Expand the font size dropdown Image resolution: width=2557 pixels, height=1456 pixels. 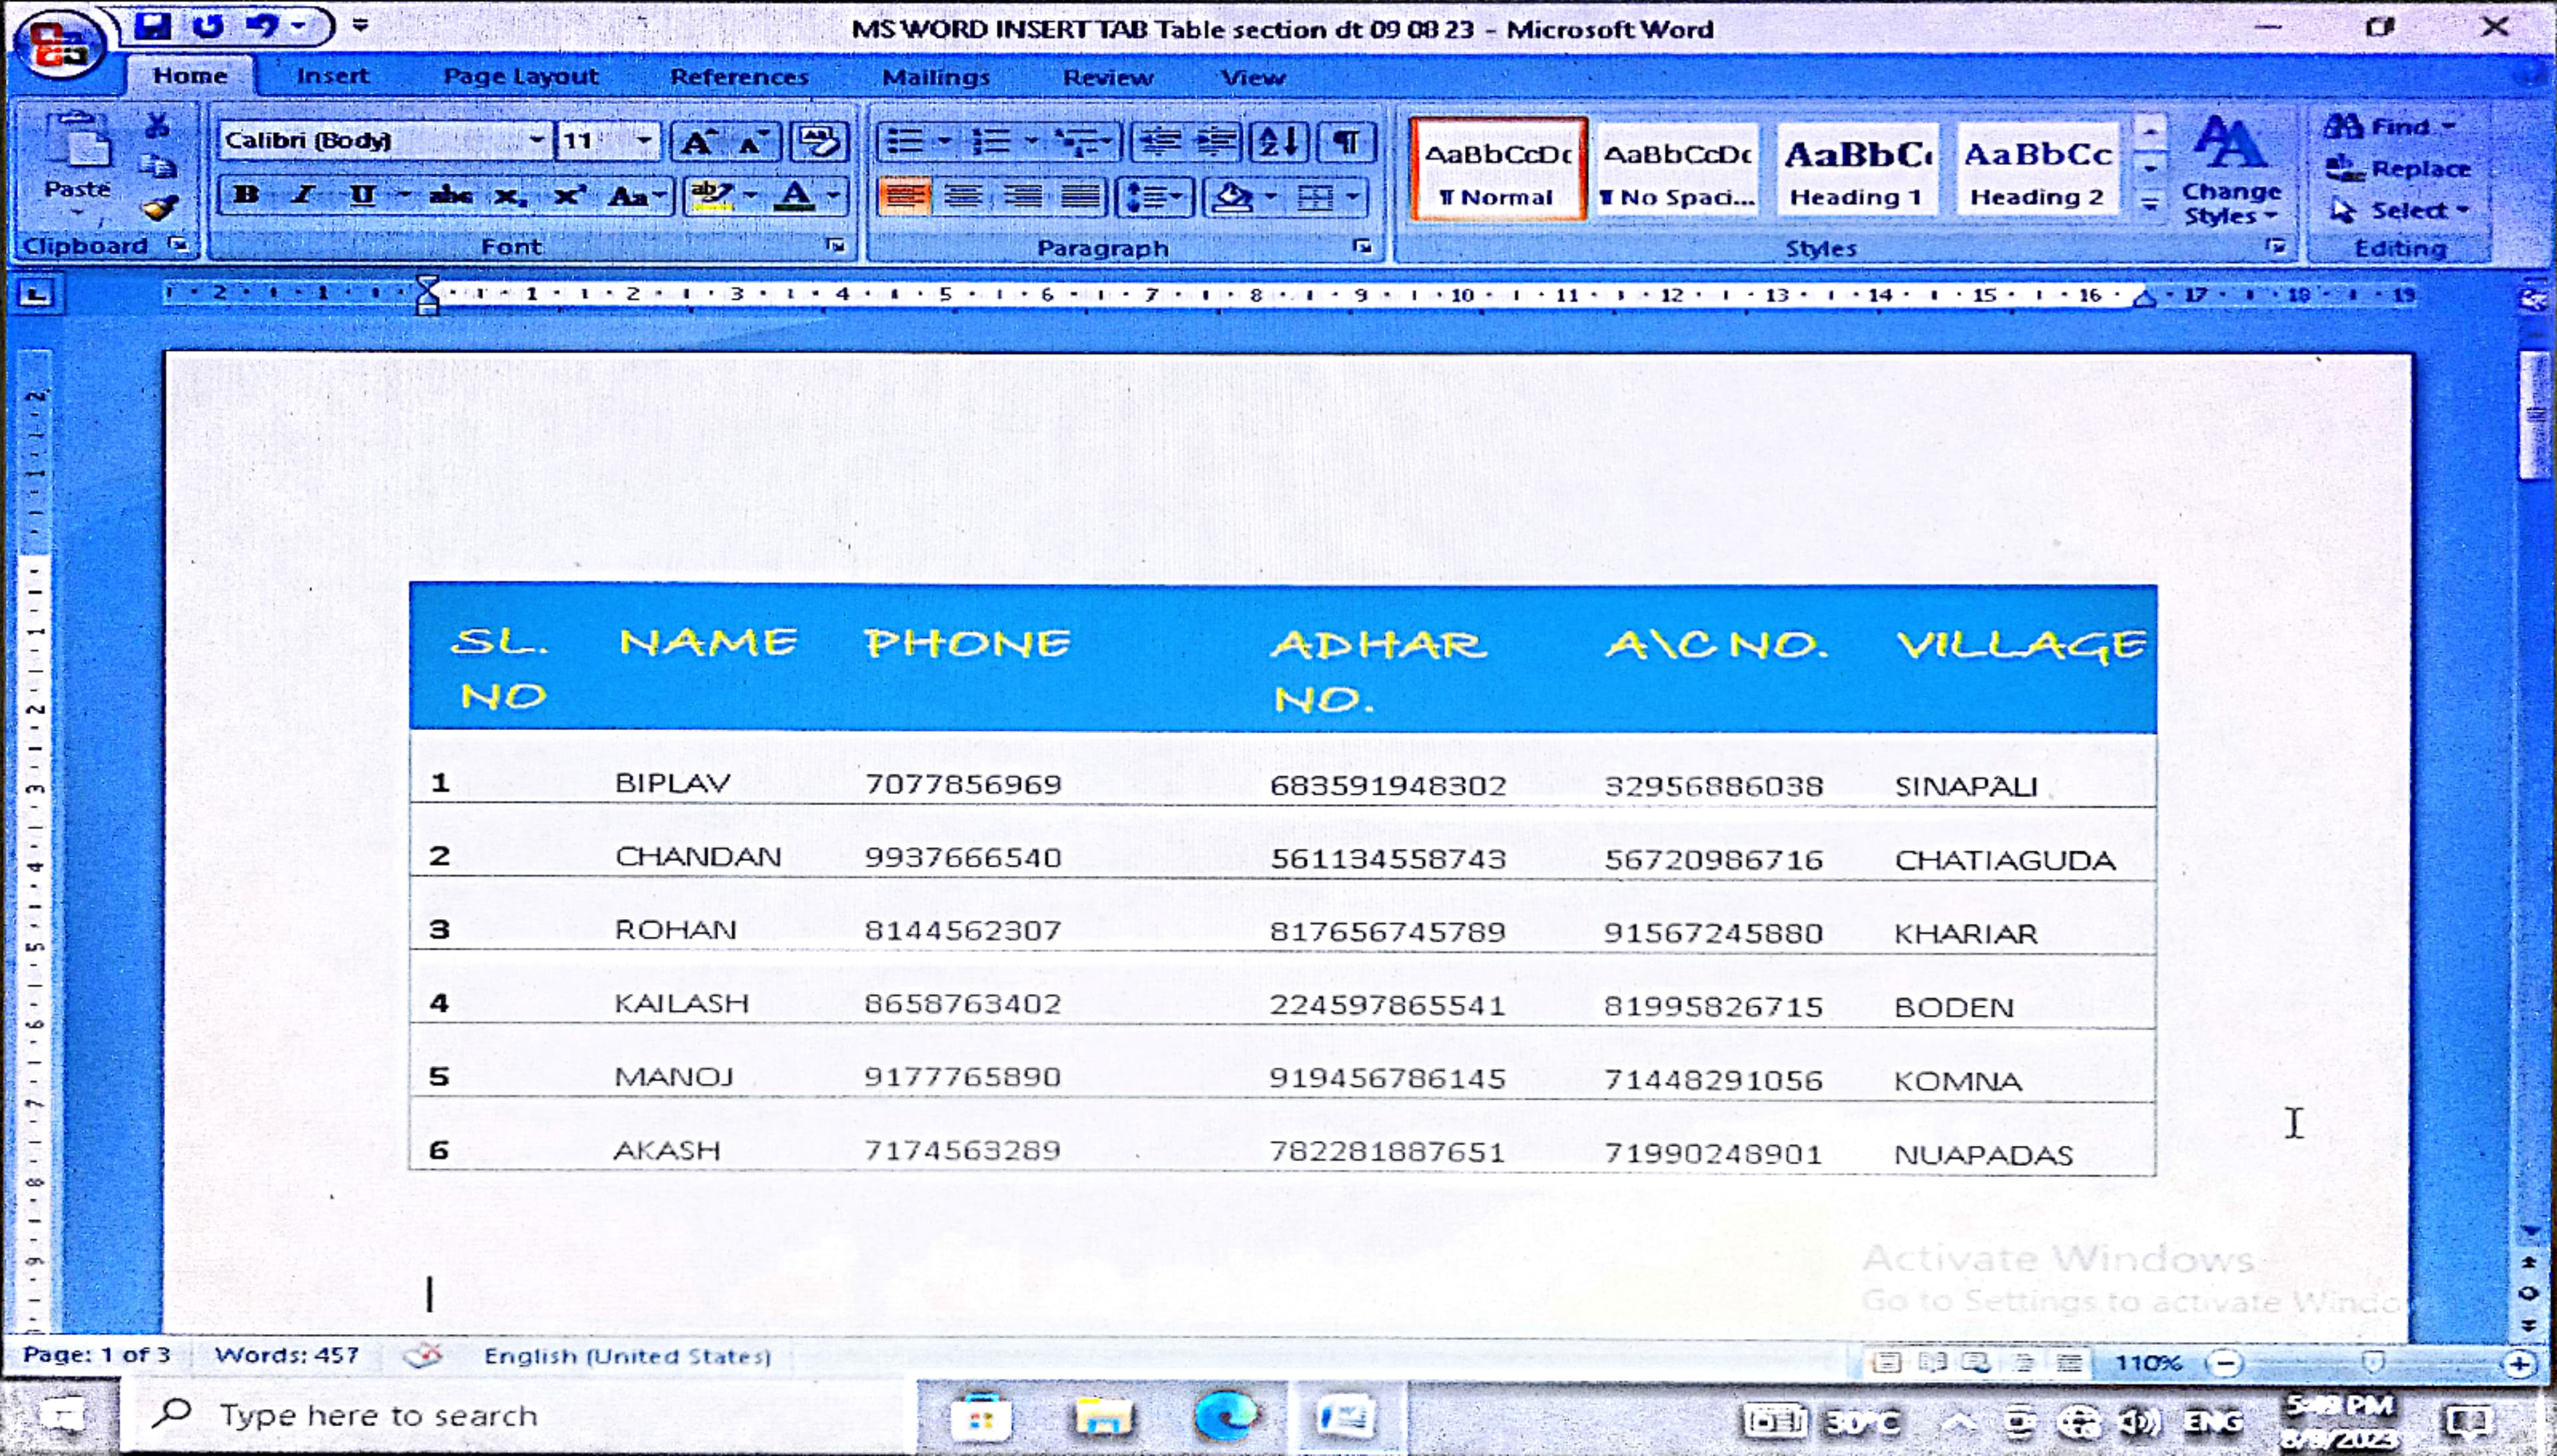(x=643, y=140)
